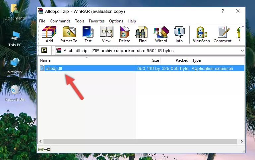Select the This PC desktop icon

pos(15,39)
